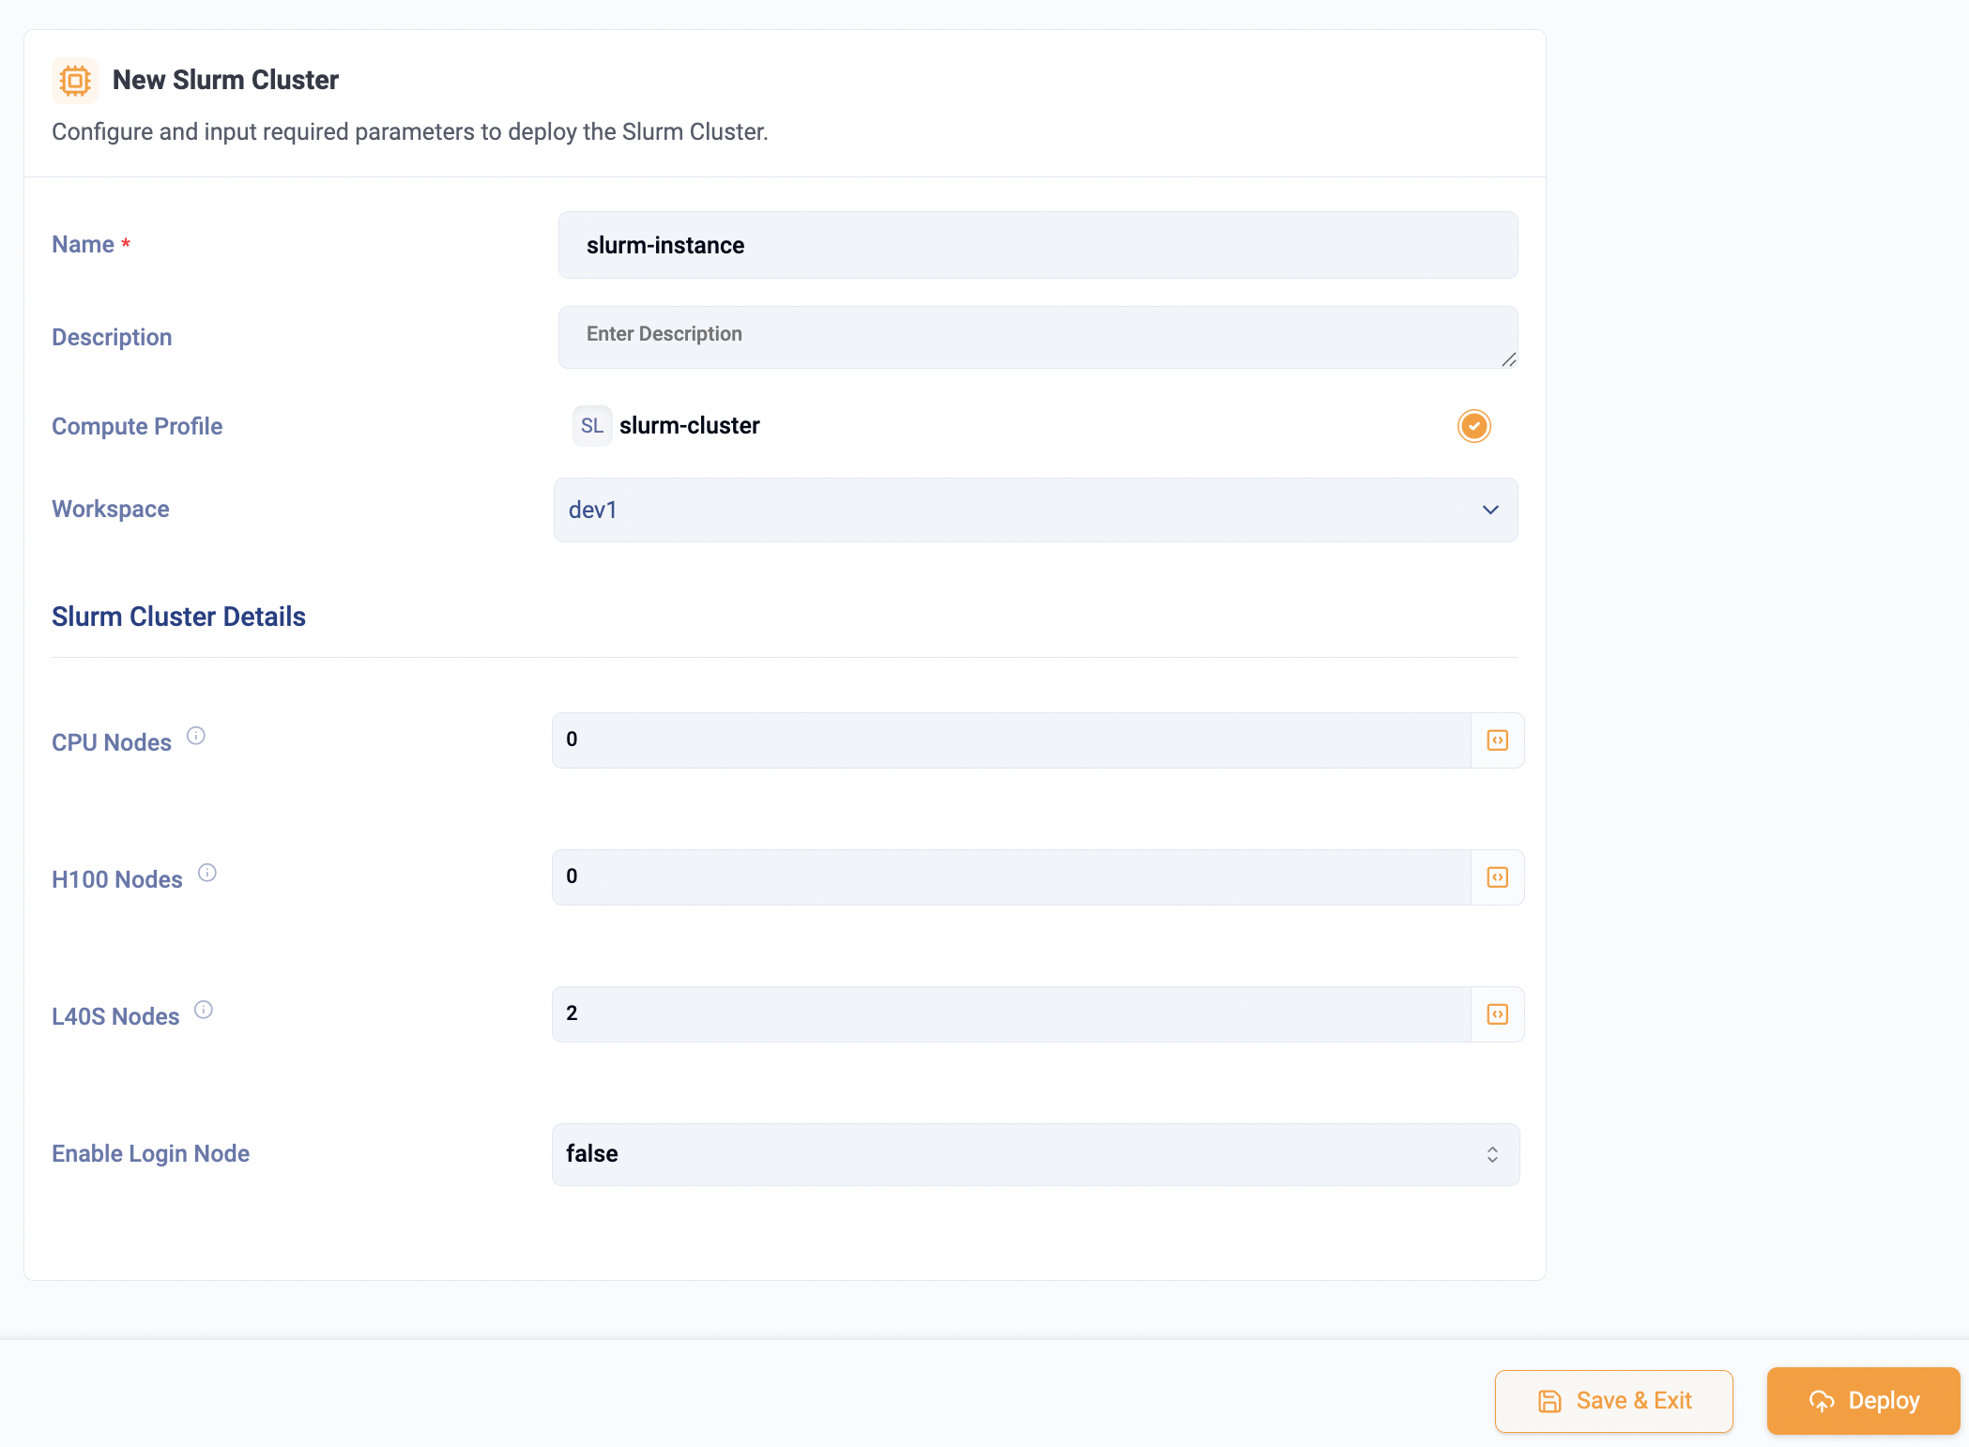Click the L40S Nodes info icon
The width and height of the screenshot is (1969, 1447).
[204, 1010]
